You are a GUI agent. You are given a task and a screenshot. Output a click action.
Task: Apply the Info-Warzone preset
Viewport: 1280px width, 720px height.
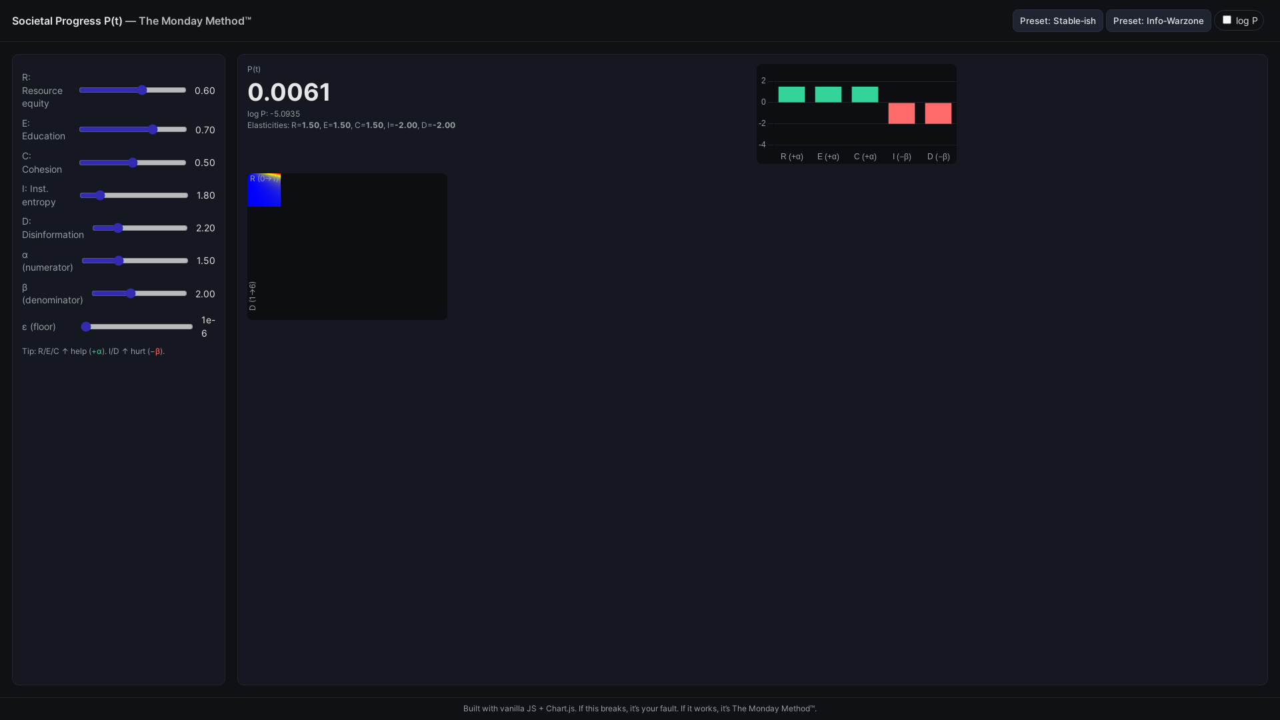click(x=1158, y=21)
